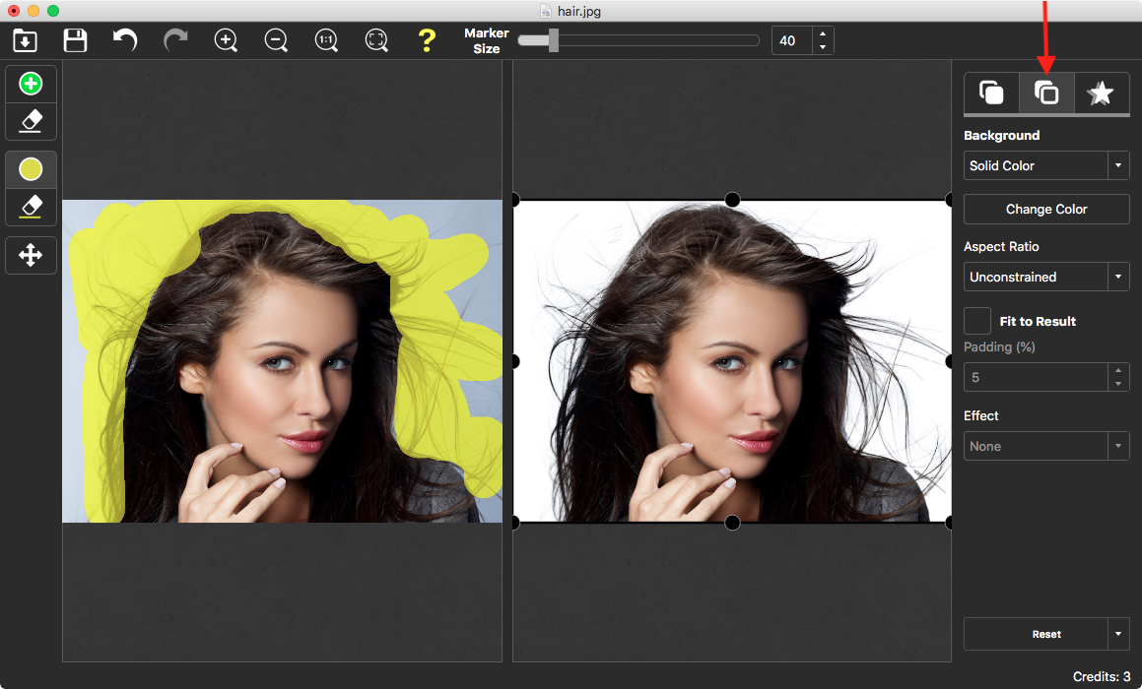Select the green foreground marker tool
1142x689 pixels.
pyautogui.click(x=31, y=84)
